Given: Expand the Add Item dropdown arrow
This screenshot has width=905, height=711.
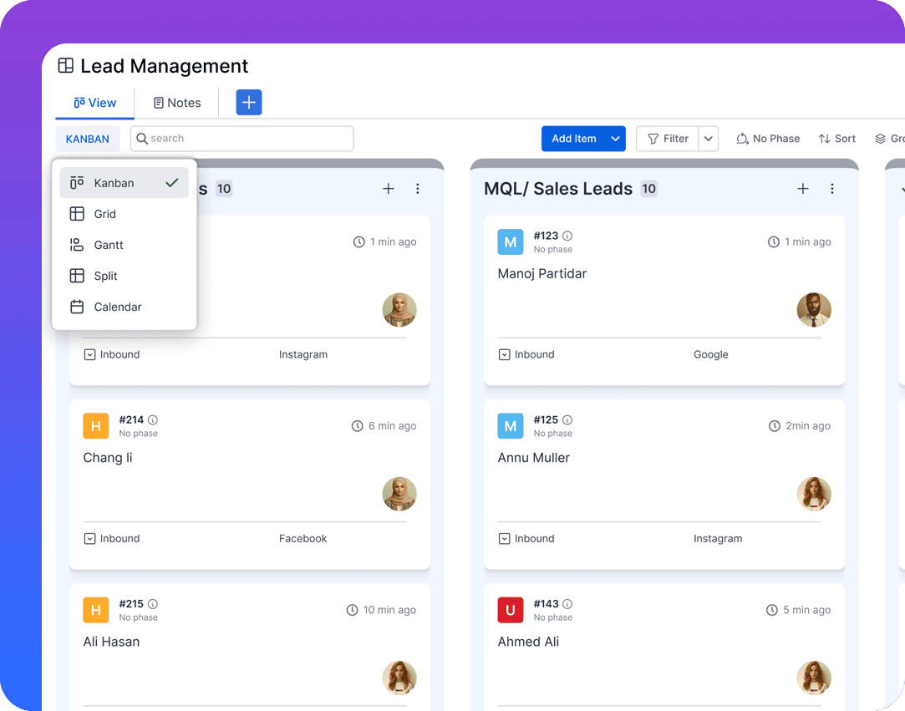Looking at the screenshot, I should 615,139.
